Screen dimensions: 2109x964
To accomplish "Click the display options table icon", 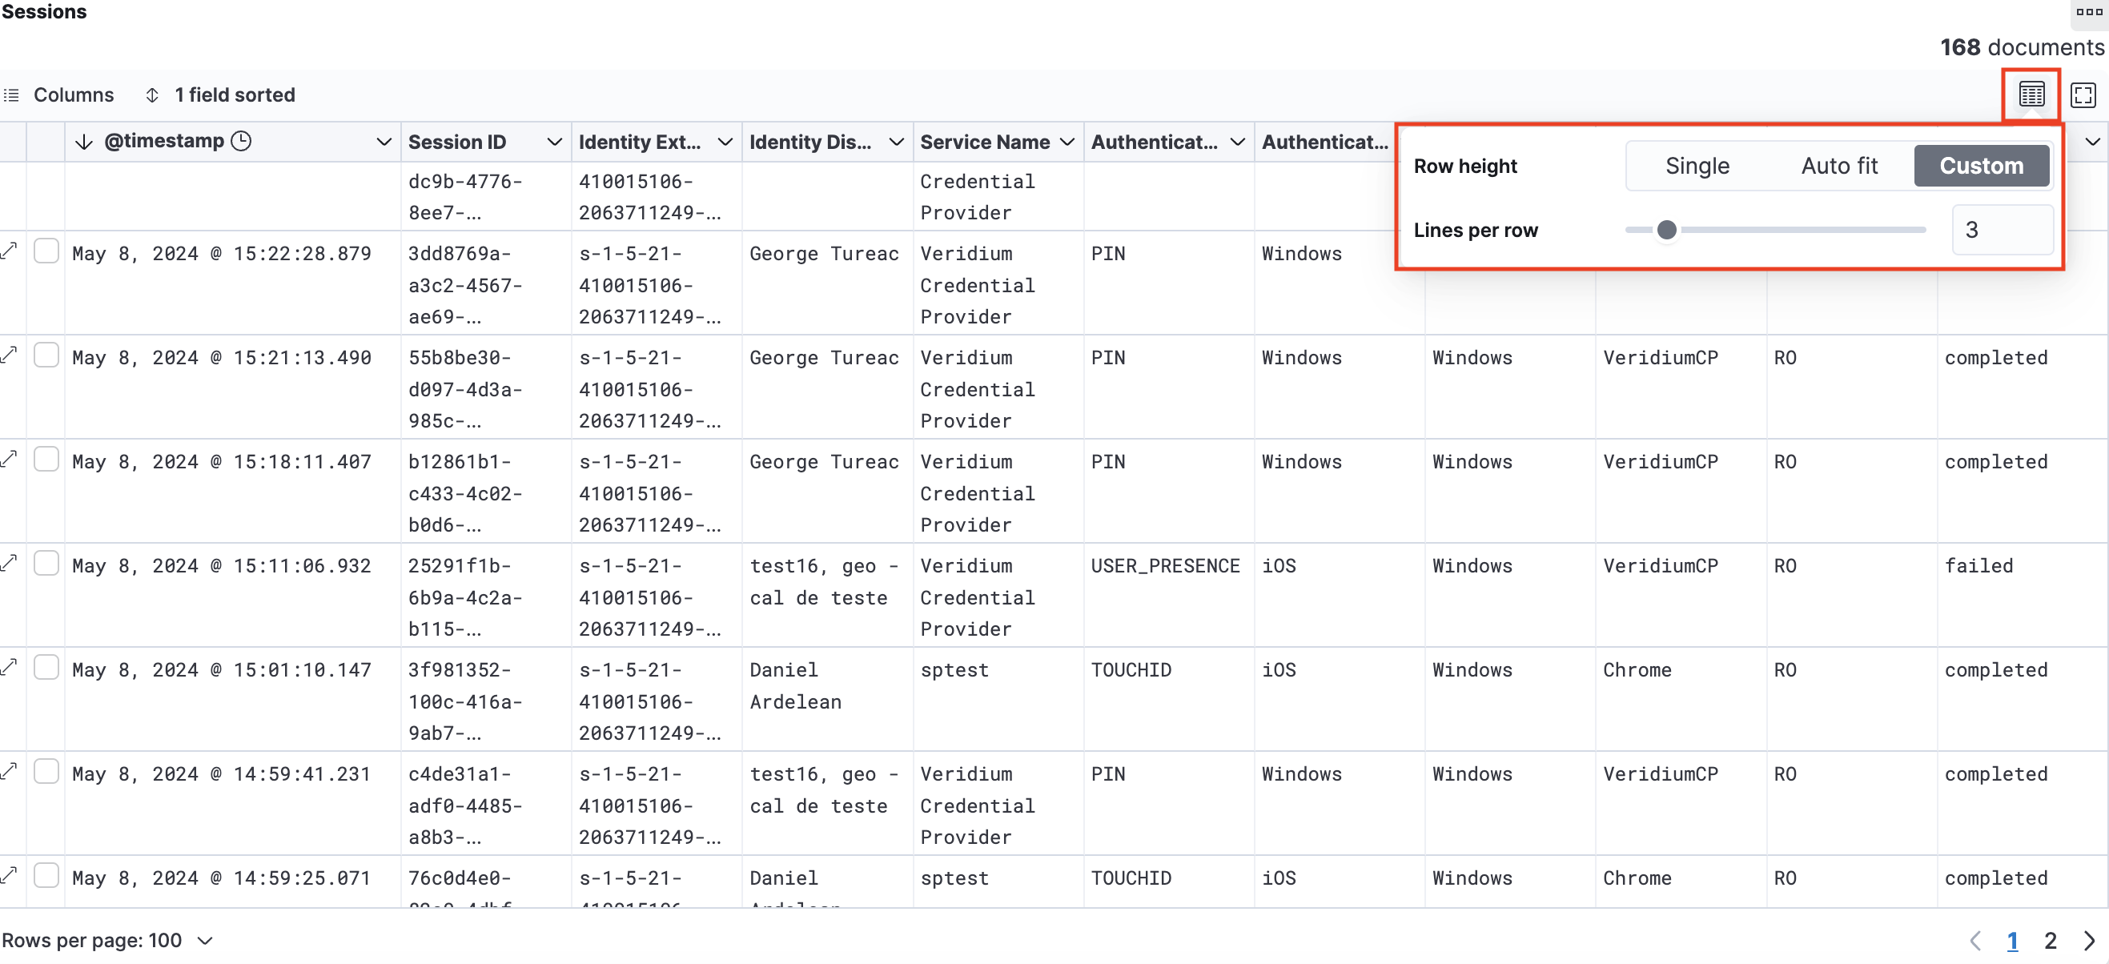I will coord(2031,95).
